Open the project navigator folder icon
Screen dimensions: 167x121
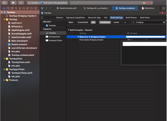click(4, 8)
